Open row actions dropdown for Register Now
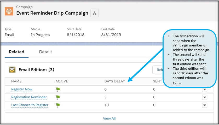The image size is (219, 125). 205,90
